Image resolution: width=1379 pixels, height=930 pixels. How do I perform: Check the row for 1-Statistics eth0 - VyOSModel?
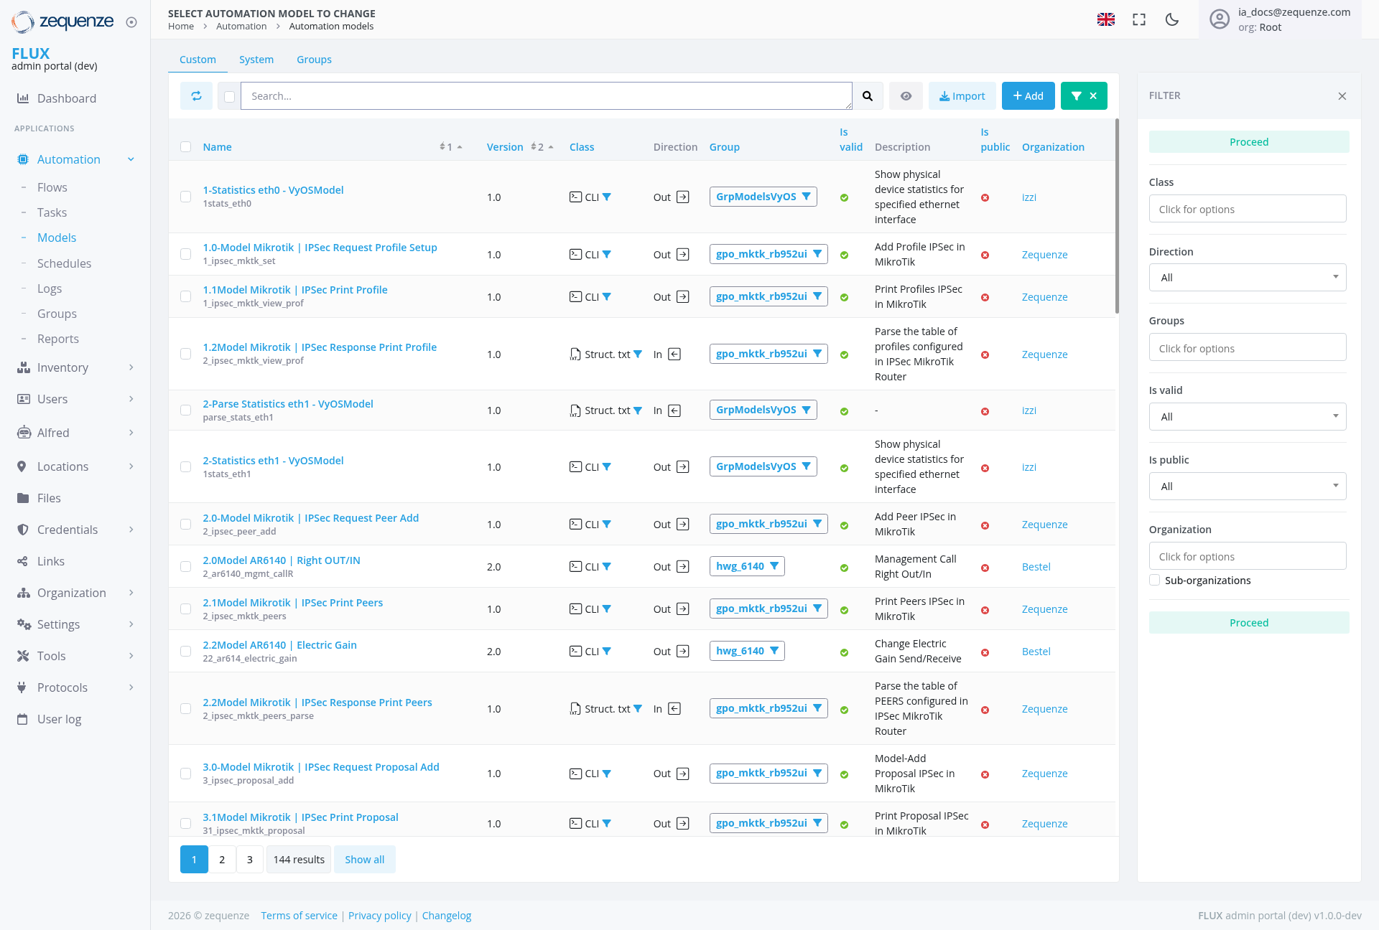pos(186,197)
